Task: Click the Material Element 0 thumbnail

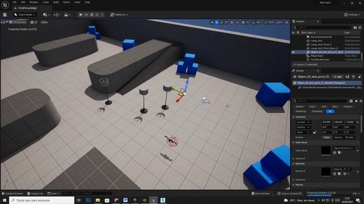Action: [326, 172]
